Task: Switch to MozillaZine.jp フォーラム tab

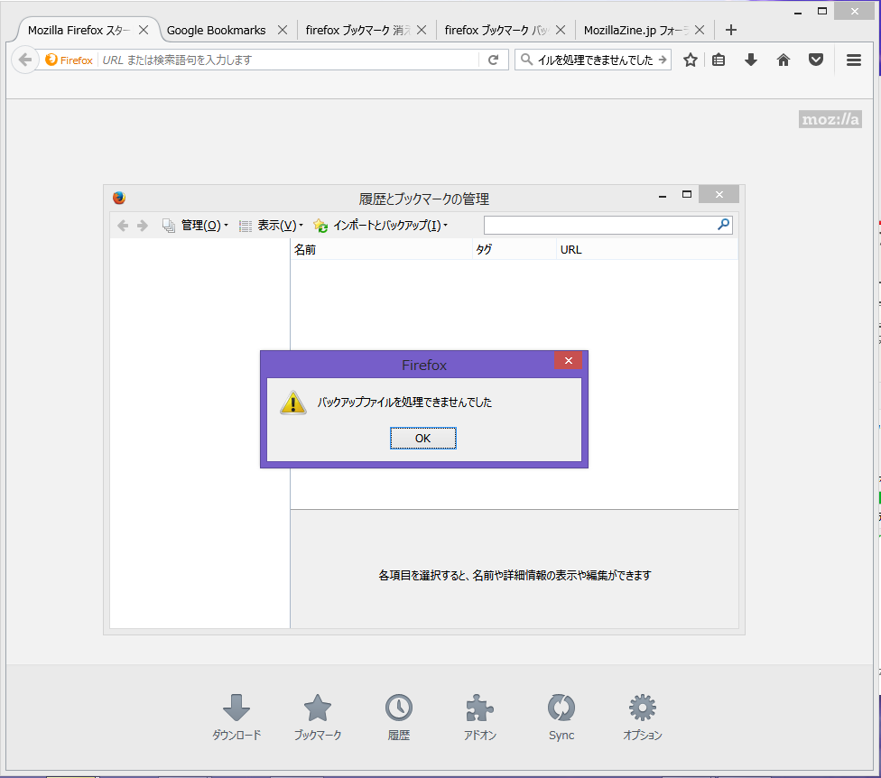Action: click(x=635, y=31)
